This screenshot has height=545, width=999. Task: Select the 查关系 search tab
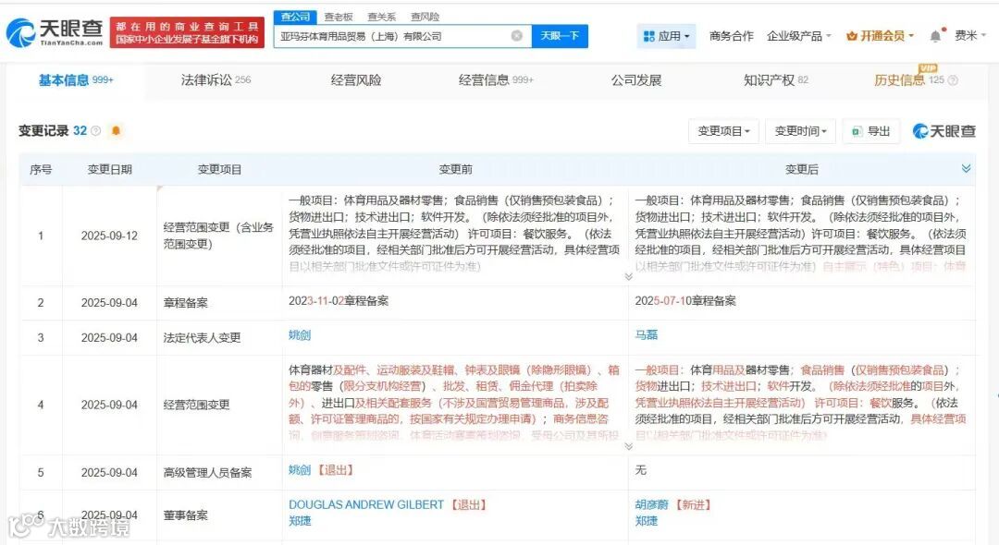click(x=382, y=17)
